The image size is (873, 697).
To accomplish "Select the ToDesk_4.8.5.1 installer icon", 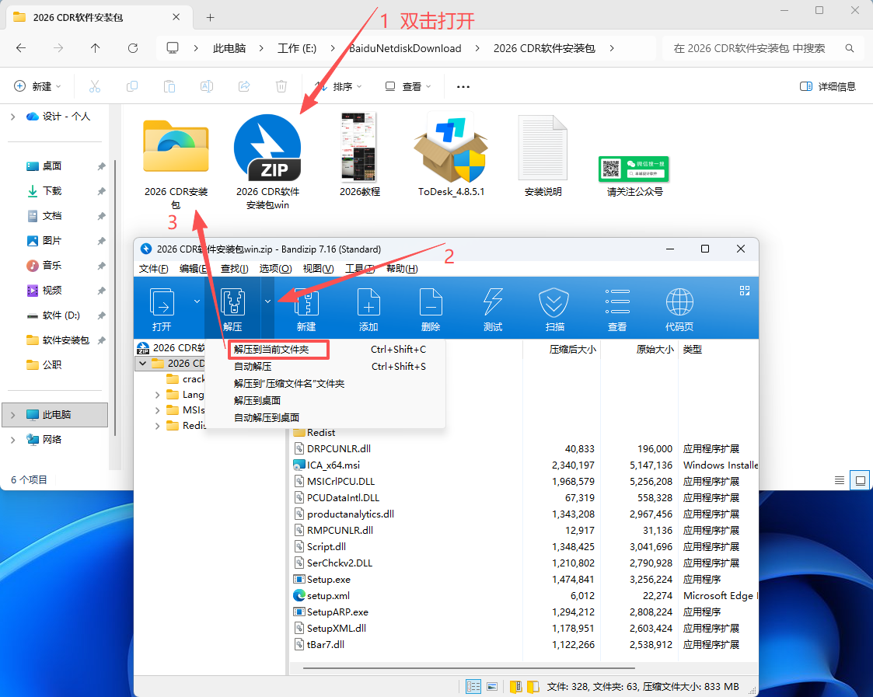I will coord(451,147).
